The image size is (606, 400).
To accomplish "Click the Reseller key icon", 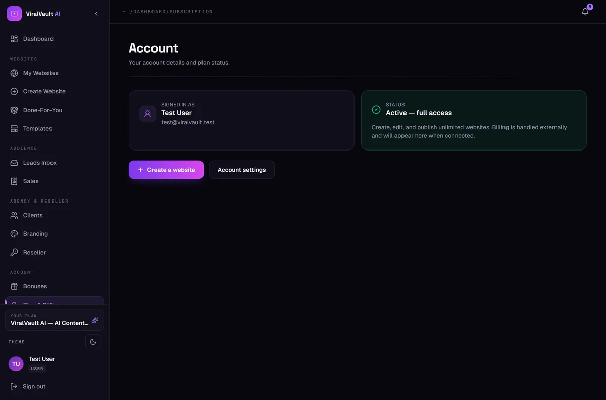I will click(x=14, y=253).
